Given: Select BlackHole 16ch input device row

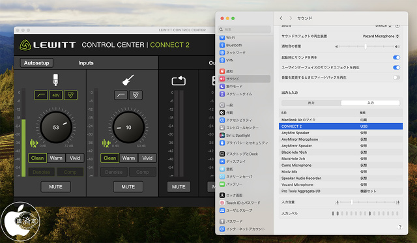Looking at the screenshot, I should click(341, 152).
